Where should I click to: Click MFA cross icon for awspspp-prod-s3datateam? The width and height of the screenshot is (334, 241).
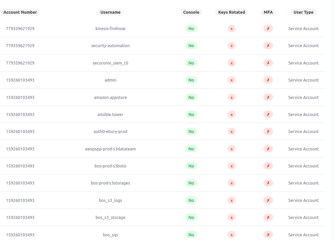[x=268, y=149]
